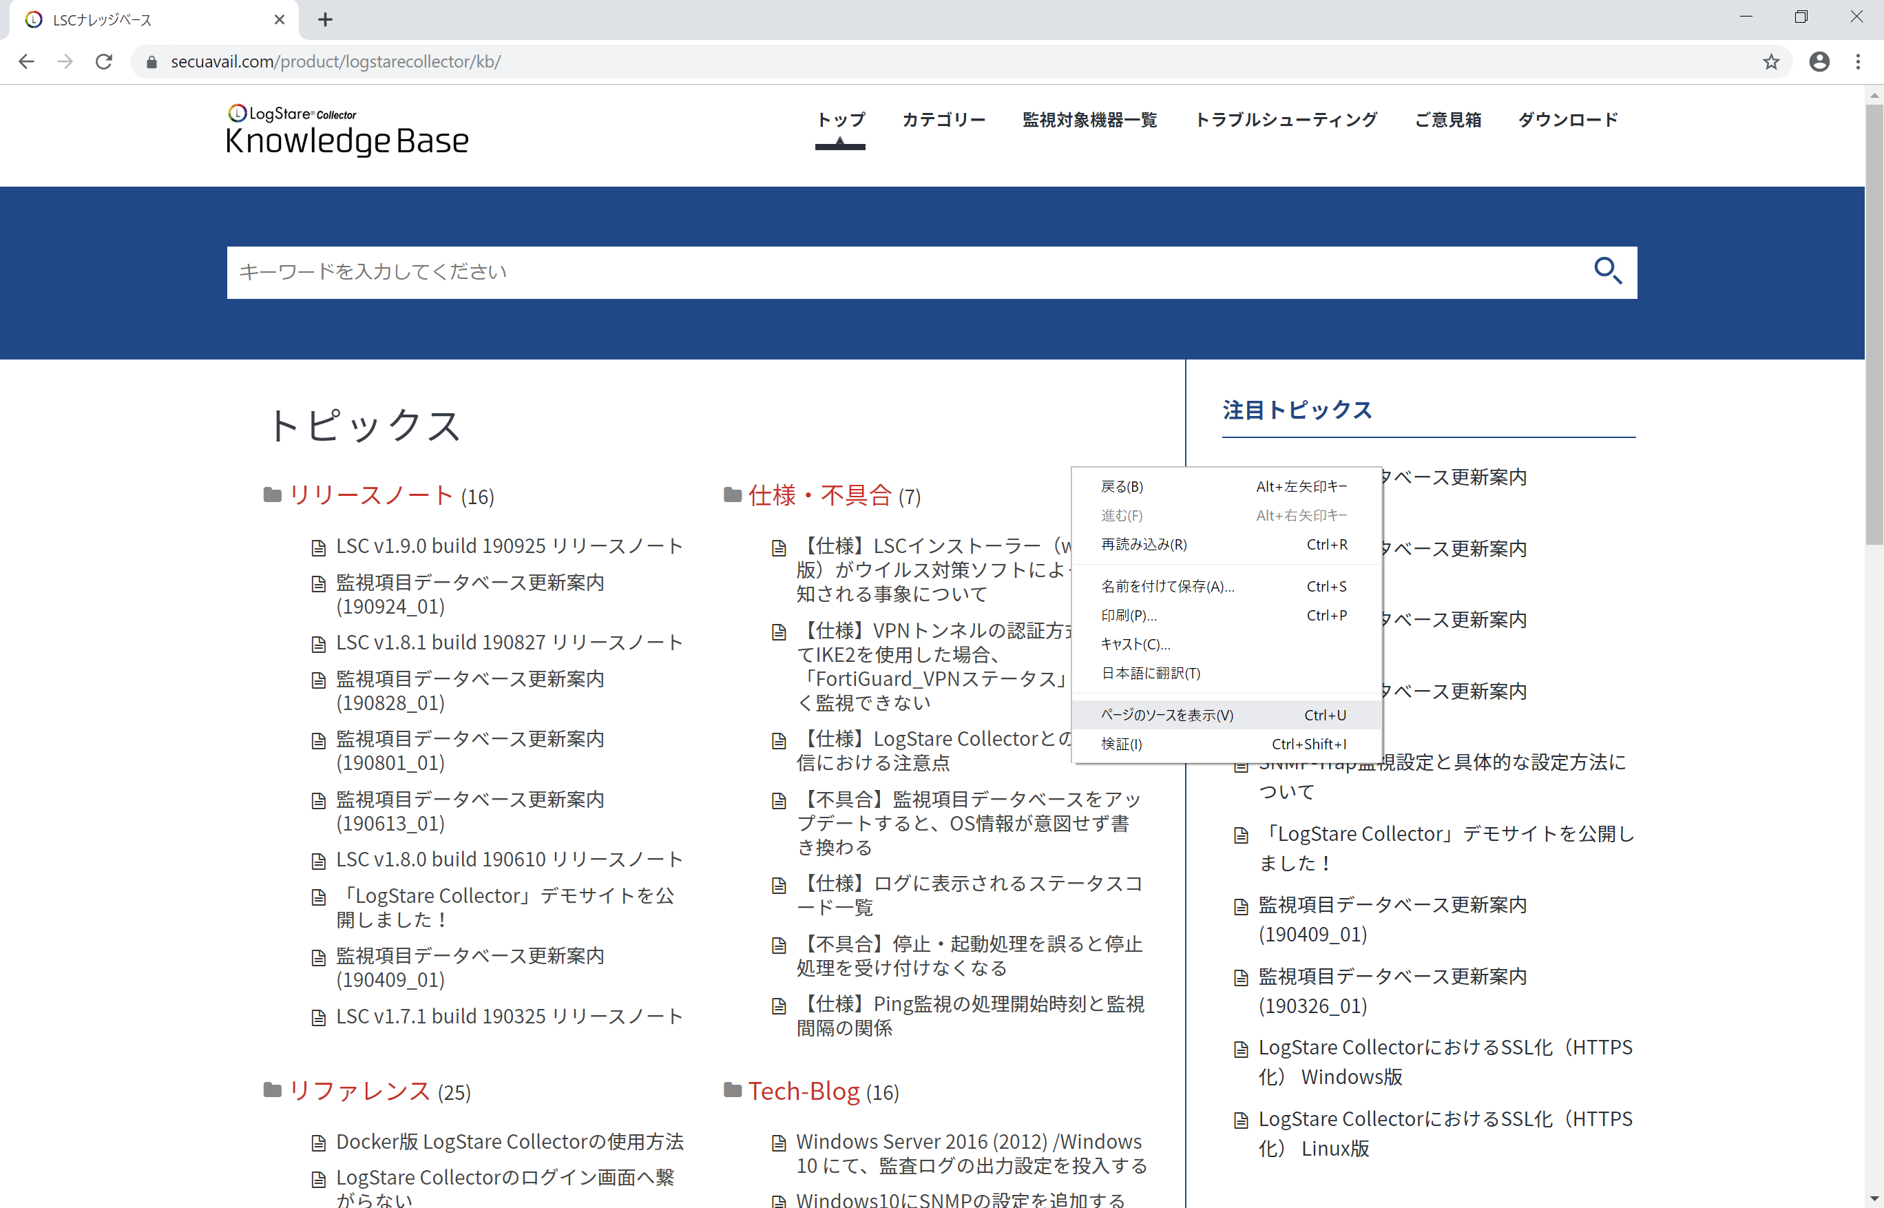
Task: Click document icon beside sidebar 監視項目データベース更新案内 (190326_01)
Action: point(1241,978)
